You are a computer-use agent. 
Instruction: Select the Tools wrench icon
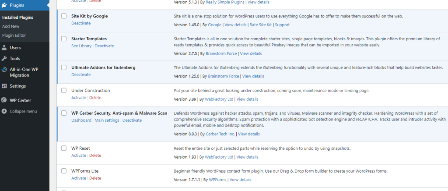(4, 59)
